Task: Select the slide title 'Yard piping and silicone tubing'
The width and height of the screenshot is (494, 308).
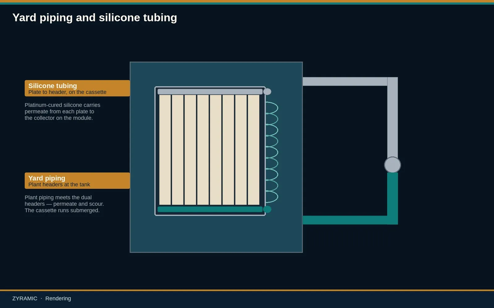Action: pyautogui.click(x=95, y=18)
